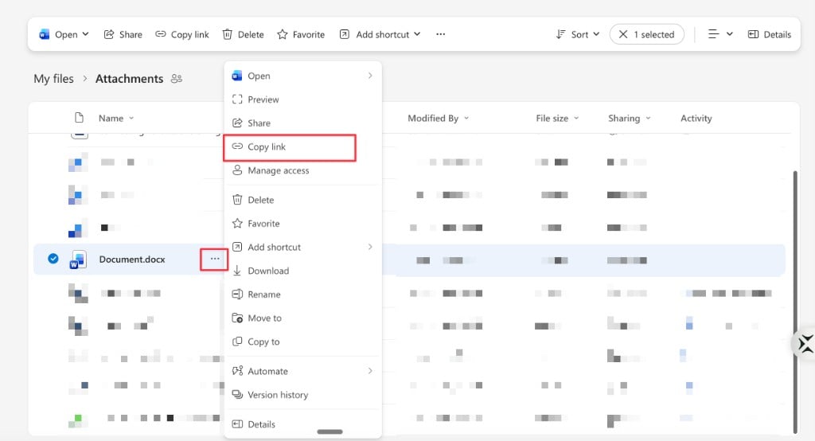This screenshot has height=441, width=815.
Task: Choose Delete in the context menu
Action: 302,200
